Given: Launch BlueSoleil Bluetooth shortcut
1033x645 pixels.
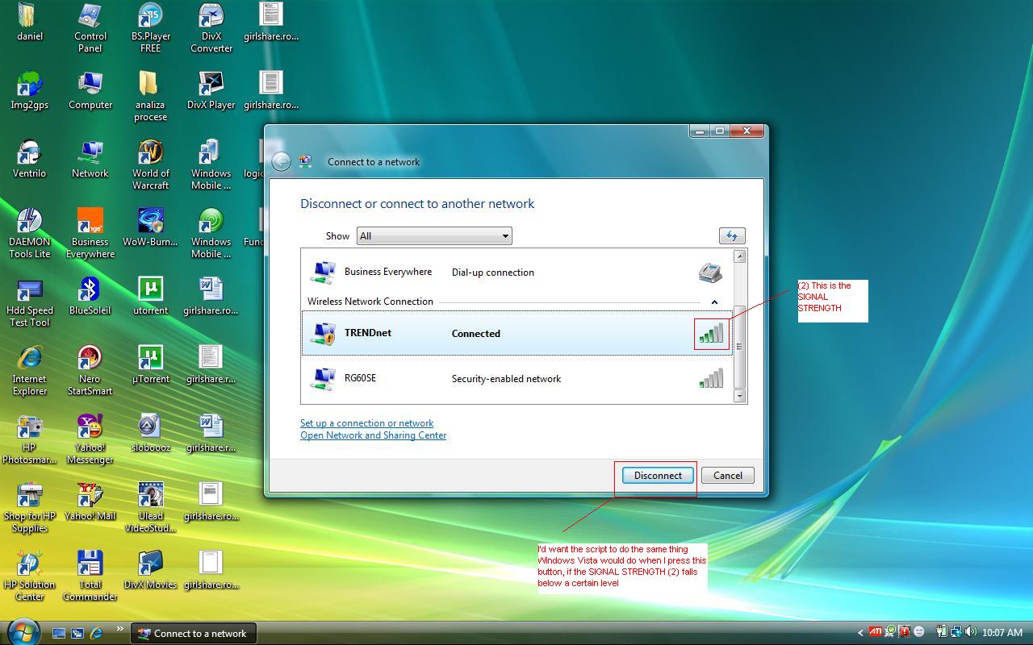Looking at the screenshot, I should 90,296.
